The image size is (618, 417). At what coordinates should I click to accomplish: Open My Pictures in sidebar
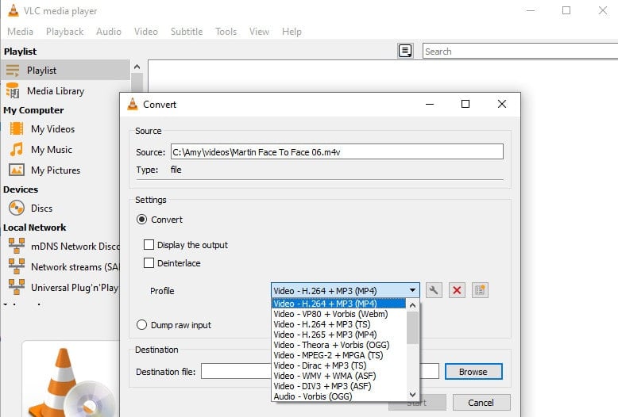tap(56, 170)
